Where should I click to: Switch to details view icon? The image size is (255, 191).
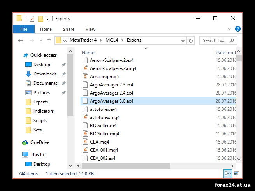coord(228,173)
